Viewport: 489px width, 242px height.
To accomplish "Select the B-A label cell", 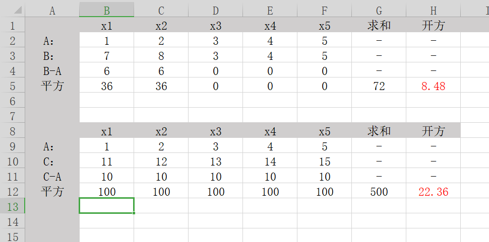I will pyautogui.click(x=52, y=70).
